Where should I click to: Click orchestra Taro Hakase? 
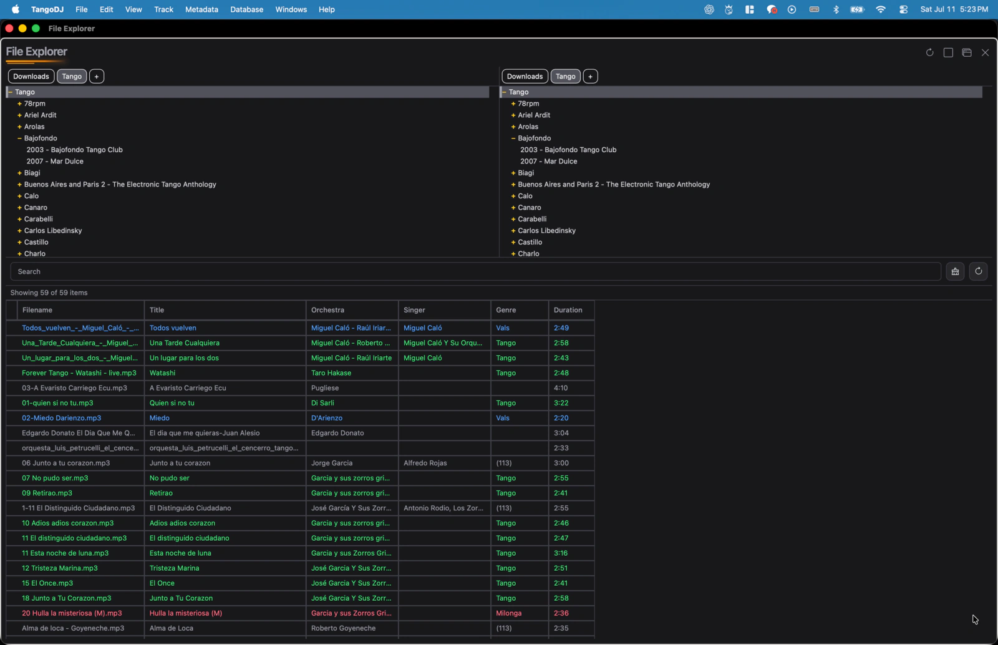(331, 373)
